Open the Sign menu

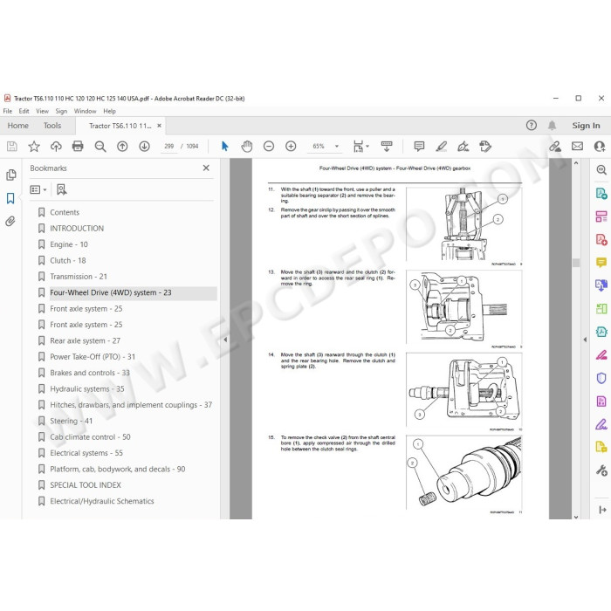62,111
